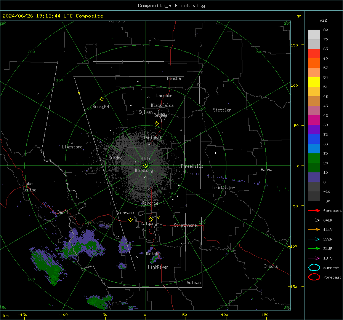Viewport: 343px width, 320px height.
Task: Pick the red swatch below 65 dBZ
Action: pyautogui.click(x=314, y=53)
